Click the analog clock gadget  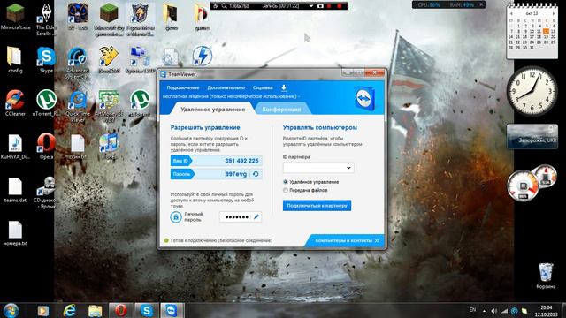(x=532, y=91)
